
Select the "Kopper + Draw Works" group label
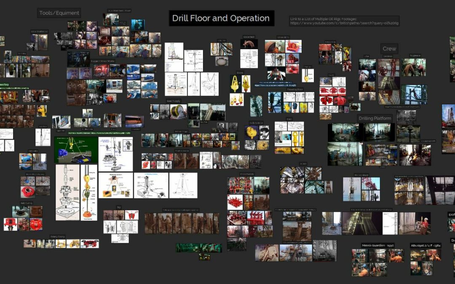point(102,61)
